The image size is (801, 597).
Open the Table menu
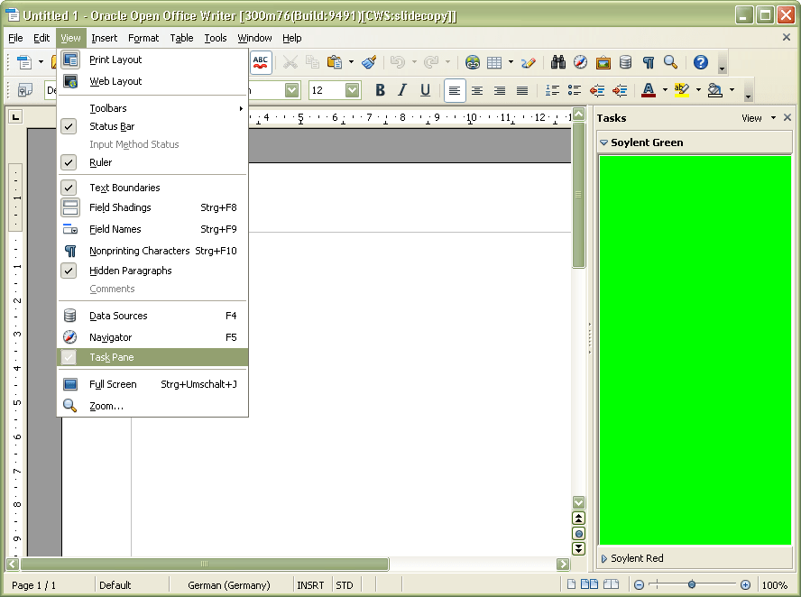(x=181, y=38)
